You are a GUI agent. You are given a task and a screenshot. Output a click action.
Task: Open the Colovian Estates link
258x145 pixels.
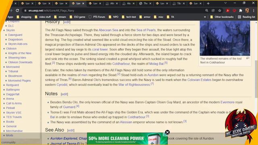coord(199,80)
